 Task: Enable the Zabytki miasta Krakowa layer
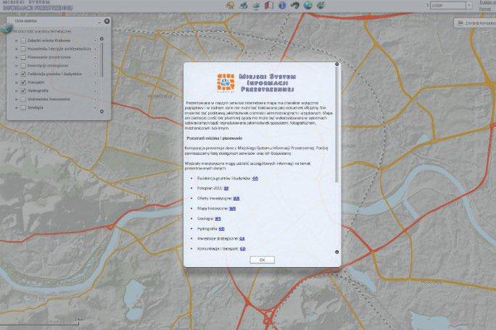click(23, 40)
